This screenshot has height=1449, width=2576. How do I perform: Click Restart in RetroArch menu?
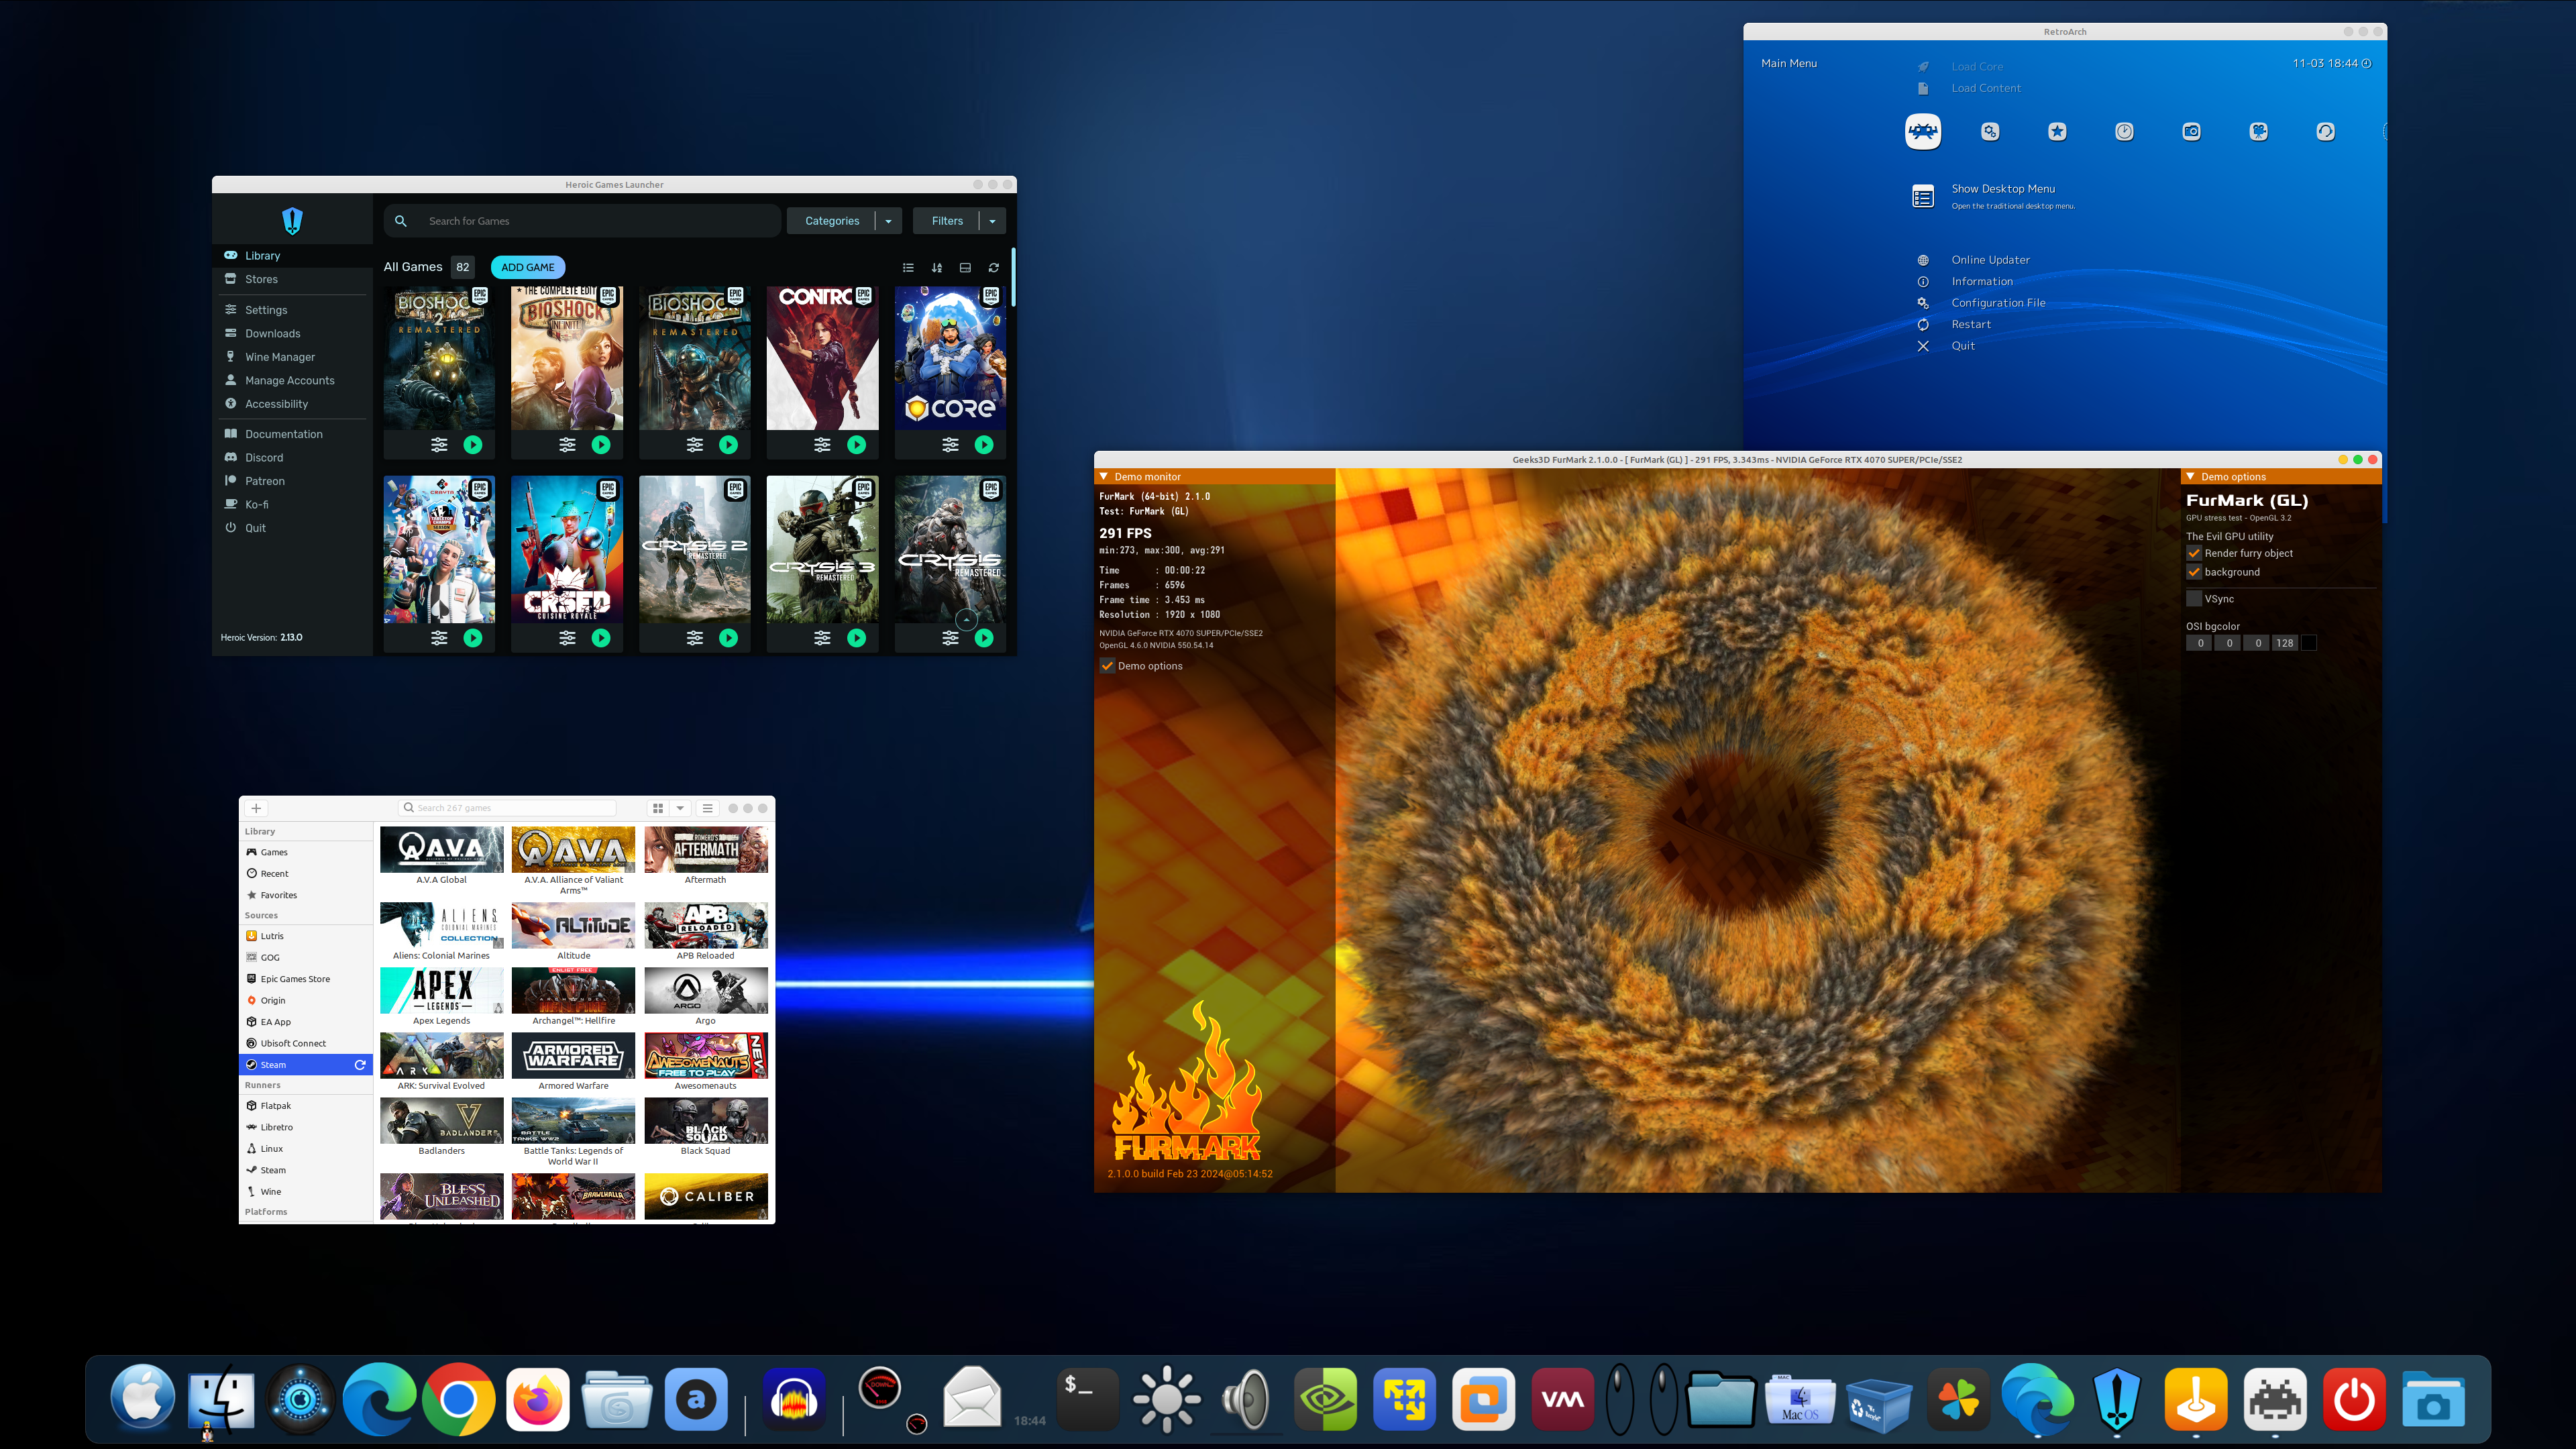pos(1971,324)
